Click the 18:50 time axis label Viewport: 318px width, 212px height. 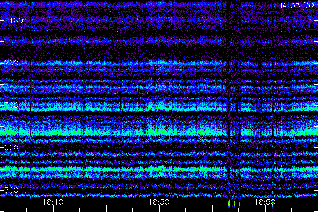265,202
